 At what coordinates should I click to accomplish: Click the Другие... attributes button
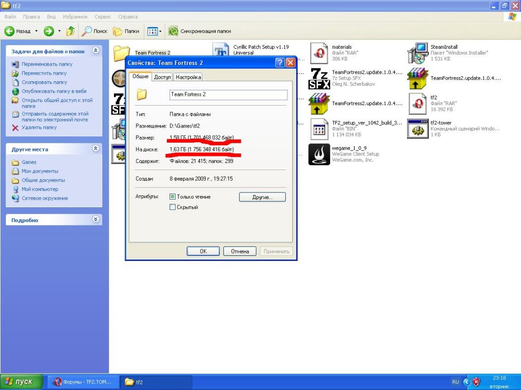click(262, 197)
